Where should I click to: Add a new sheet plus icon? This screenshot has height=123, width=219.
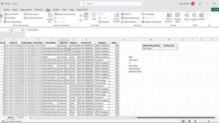point(30,118)
